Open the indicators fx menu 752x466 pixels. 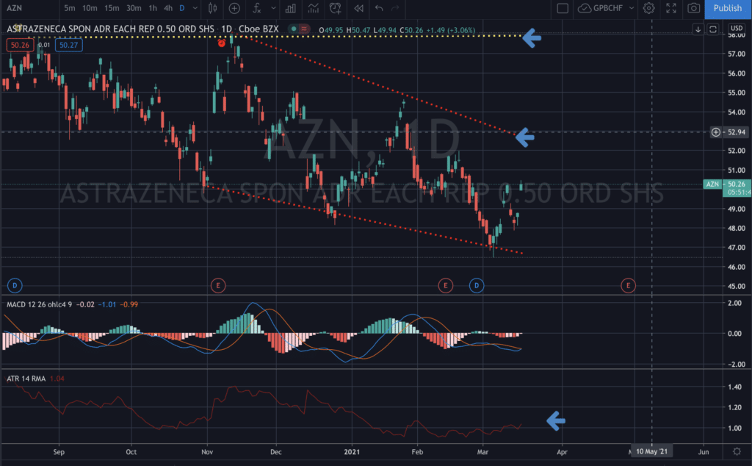[x=257, y=8]
